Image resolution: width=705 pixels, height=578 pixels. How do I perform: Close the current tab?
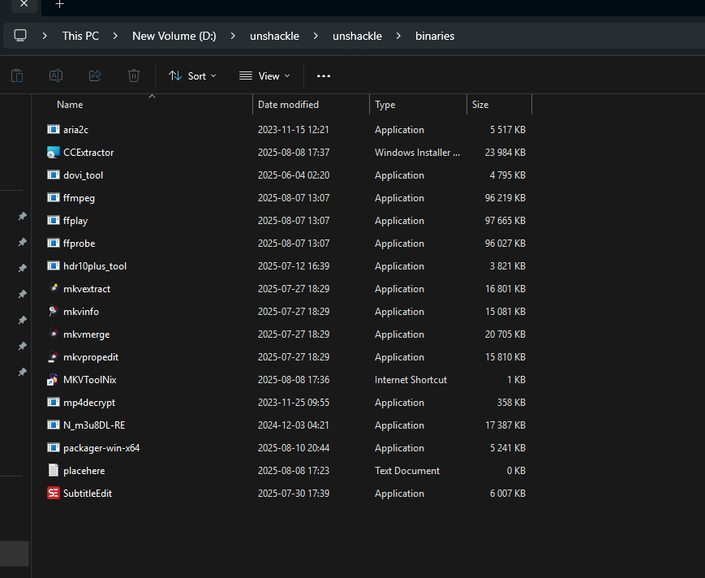(24, 4)
